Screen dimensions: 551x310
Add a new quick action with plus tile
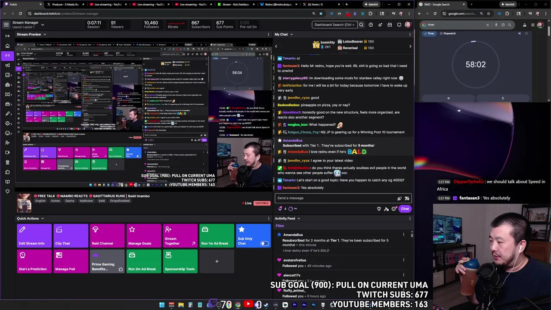point(217,261)
